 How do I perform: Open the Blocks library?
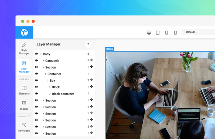(x=24, y=105)
